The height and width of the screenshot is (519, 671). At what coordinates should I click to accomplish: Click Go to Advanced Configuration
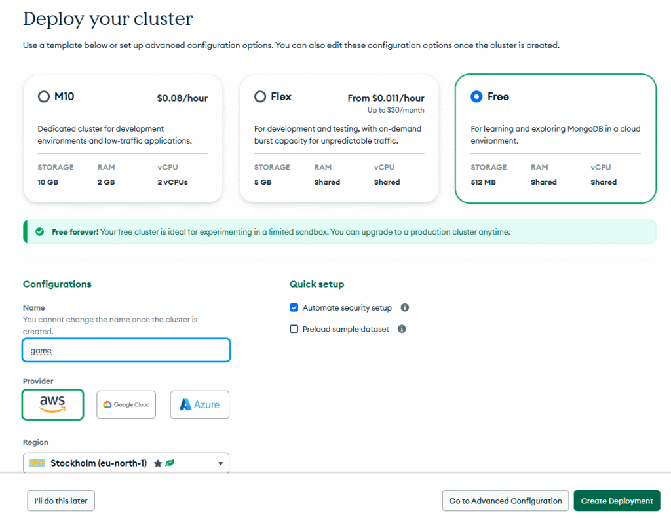[505, 501]
